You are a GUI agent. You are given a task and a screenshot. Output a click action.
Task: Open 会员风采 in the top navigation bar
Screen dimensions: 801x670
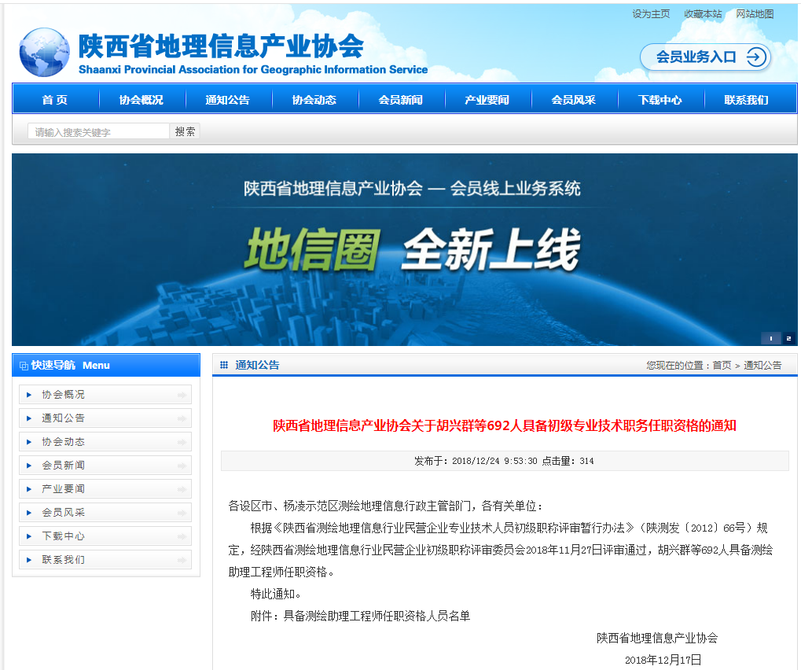click(x=574, y=100)
